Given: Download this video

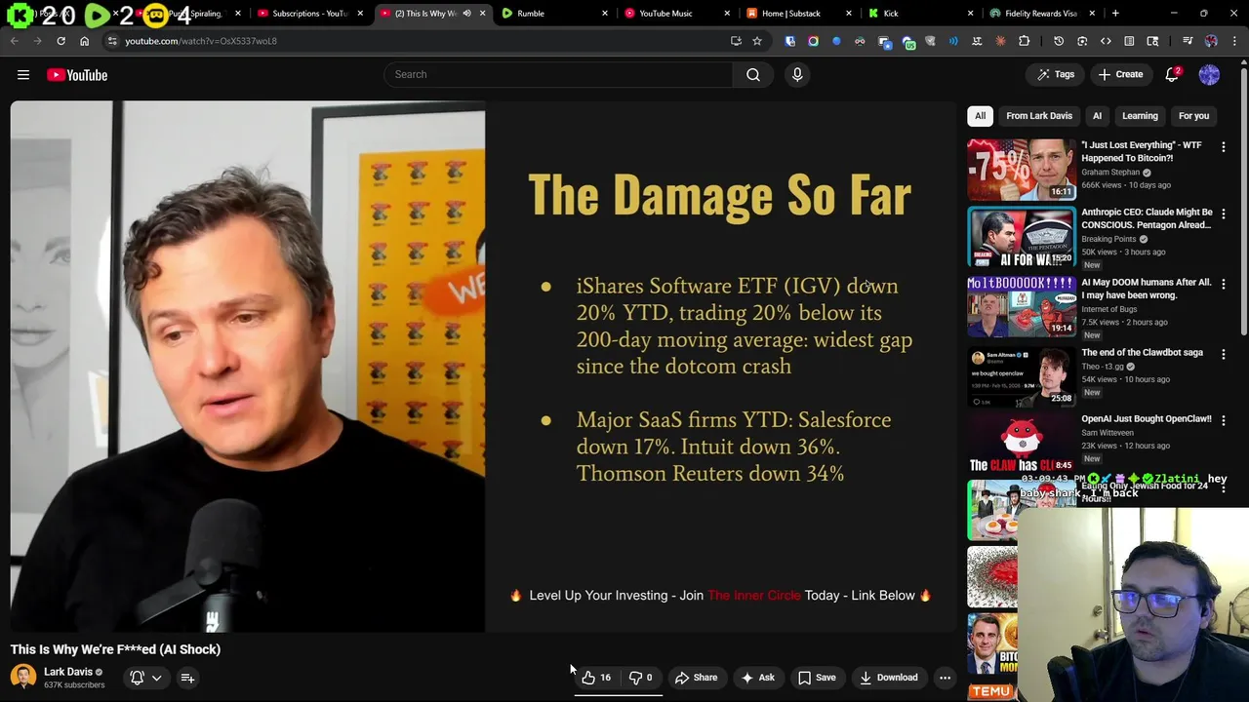Looking at the screenshot, I should pyautogui.click(x=888, y=678).
